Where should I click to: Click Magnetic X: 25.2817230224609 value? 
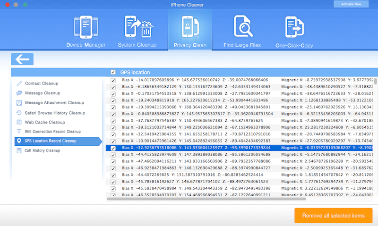[312, 127]
